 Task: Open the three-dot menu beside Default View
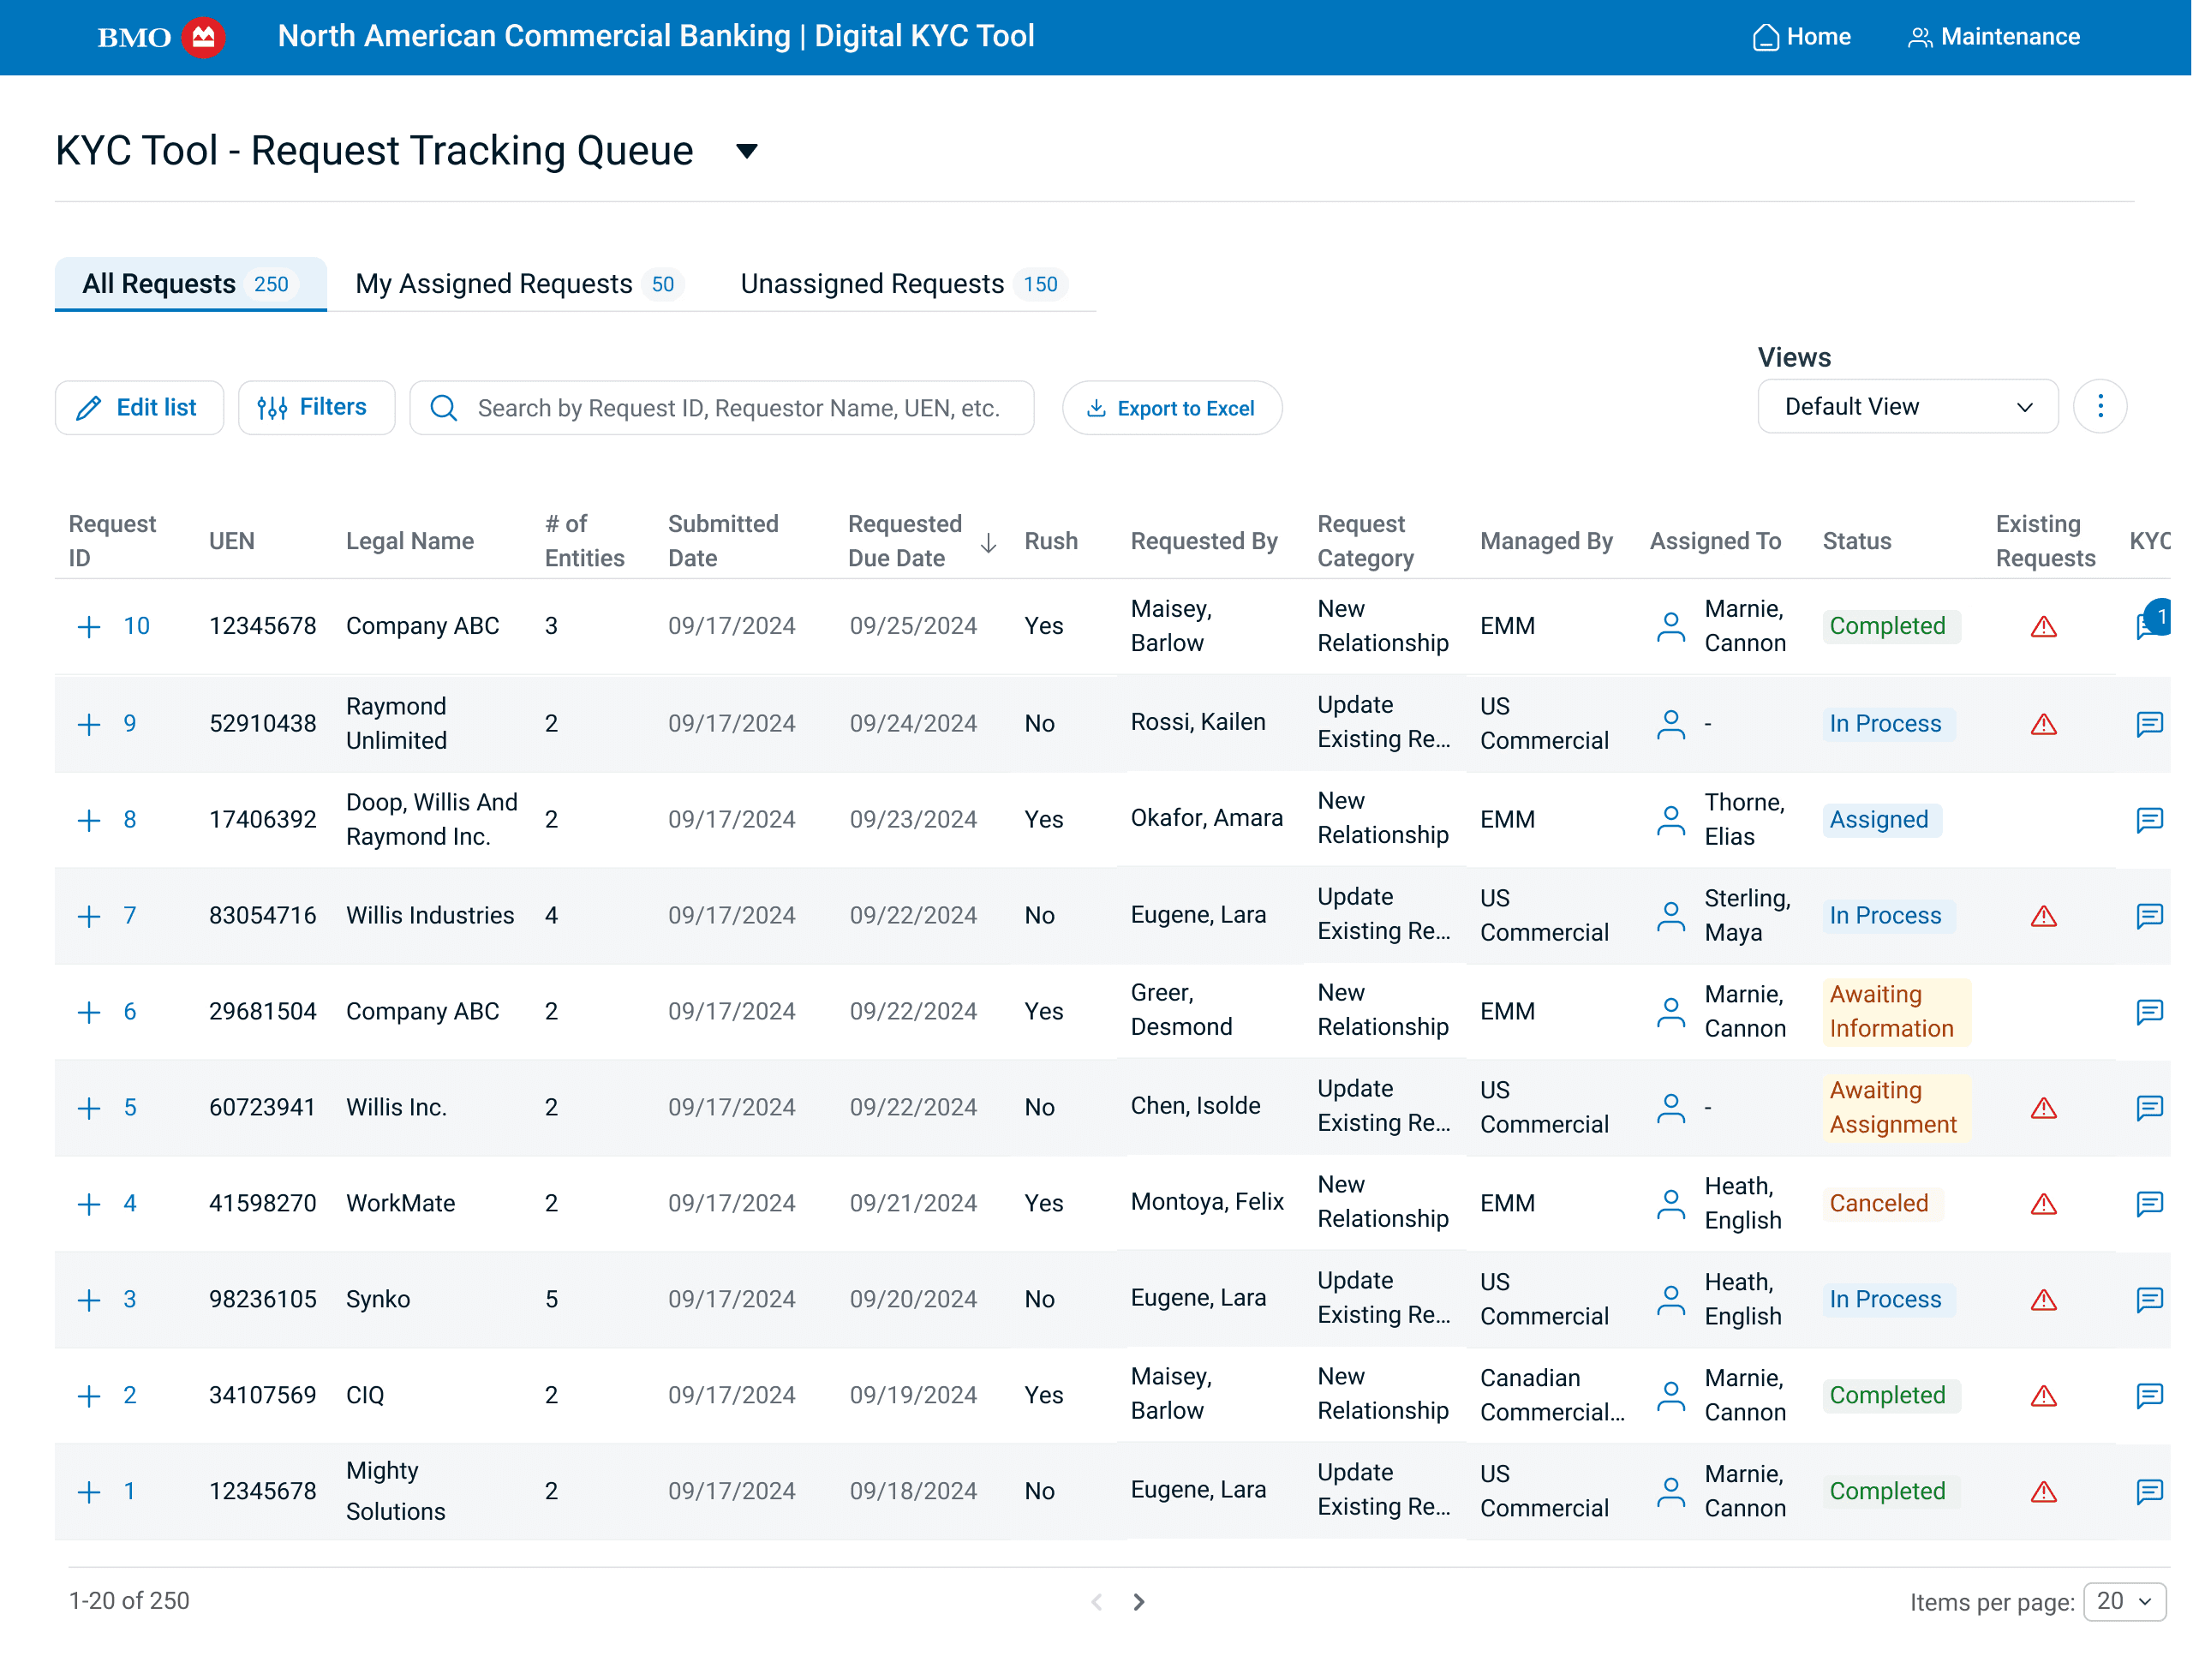(x=2100, y=406)
